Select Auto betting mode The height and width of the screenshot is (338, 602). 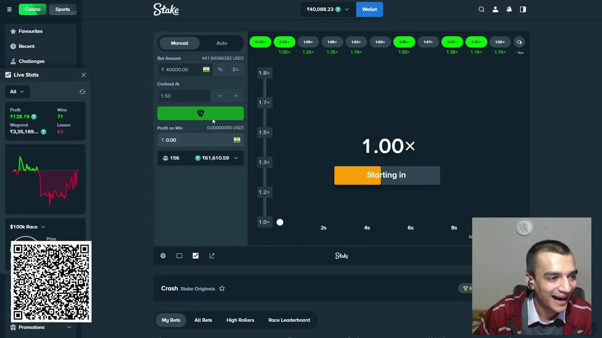click(222, 43)
